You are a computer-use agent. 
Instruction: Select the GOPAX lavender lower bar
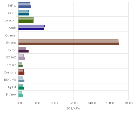pyautogui.click(x=22, y=59)
